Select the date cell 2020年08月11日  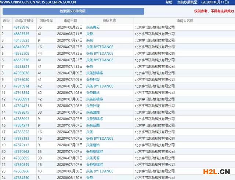70,34
